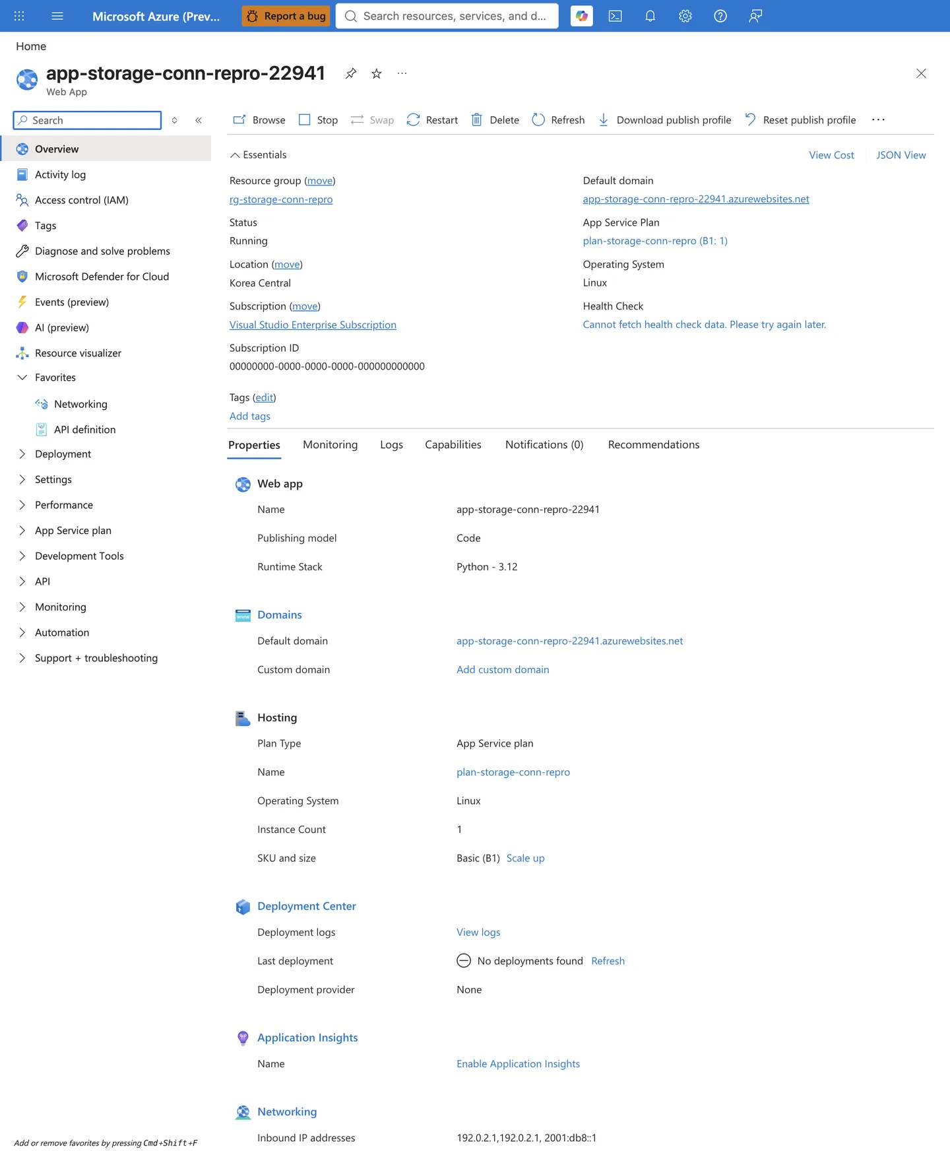Delete the web app
Screen dimensions: 950x1151
pos(495,120)
